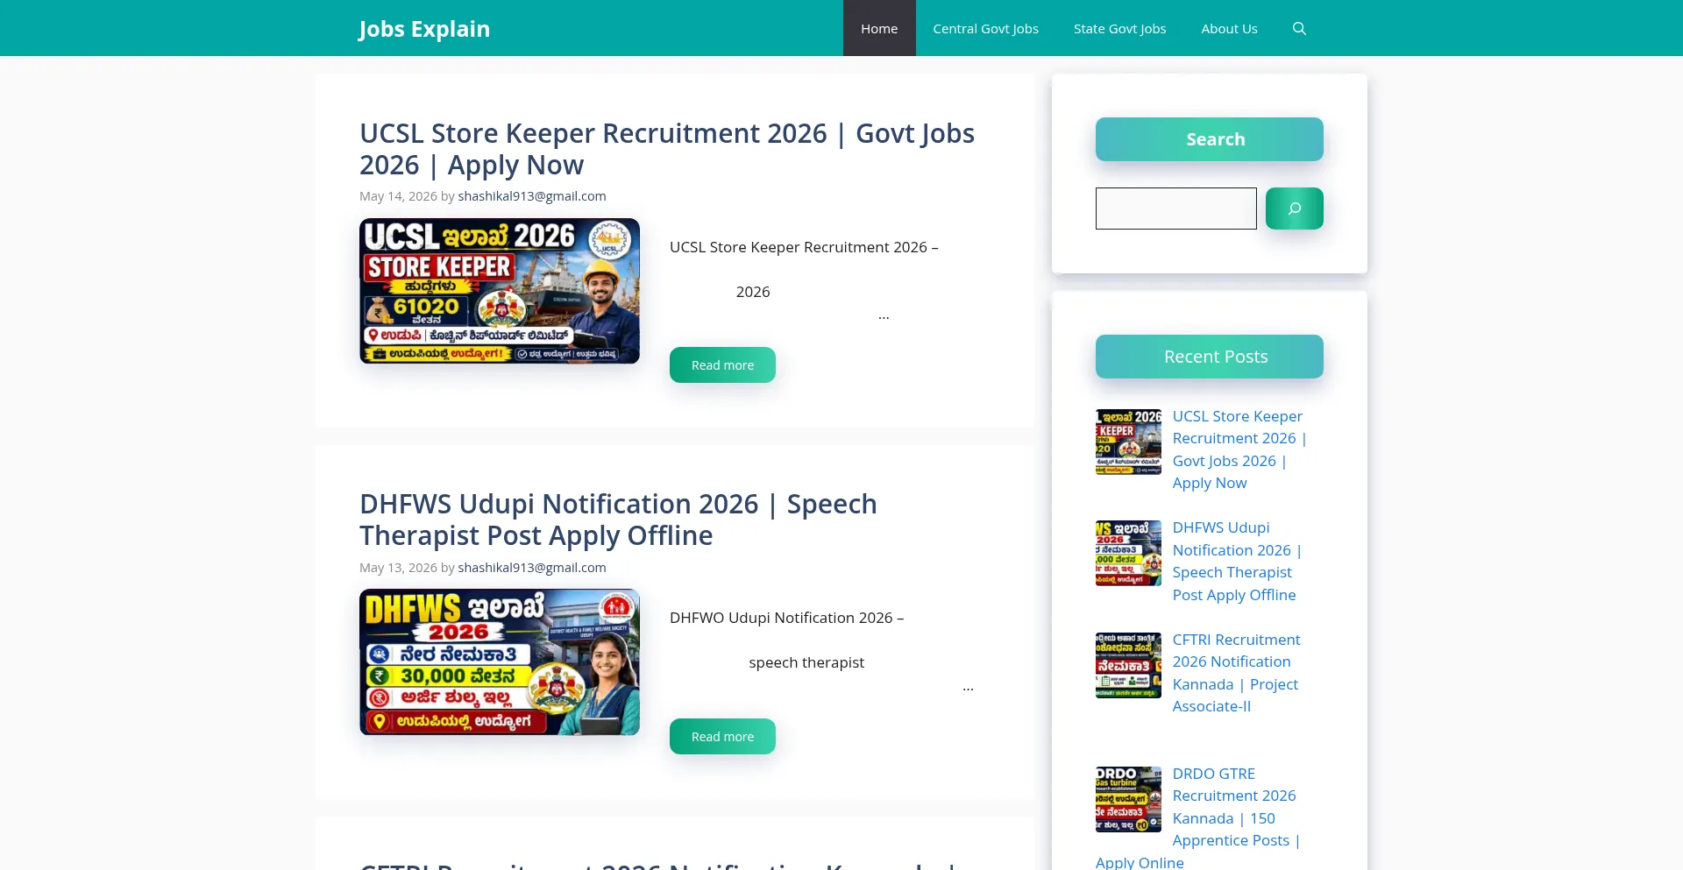Focus the sidebar search text field
1683x870 pixels.
[1175, 209]
